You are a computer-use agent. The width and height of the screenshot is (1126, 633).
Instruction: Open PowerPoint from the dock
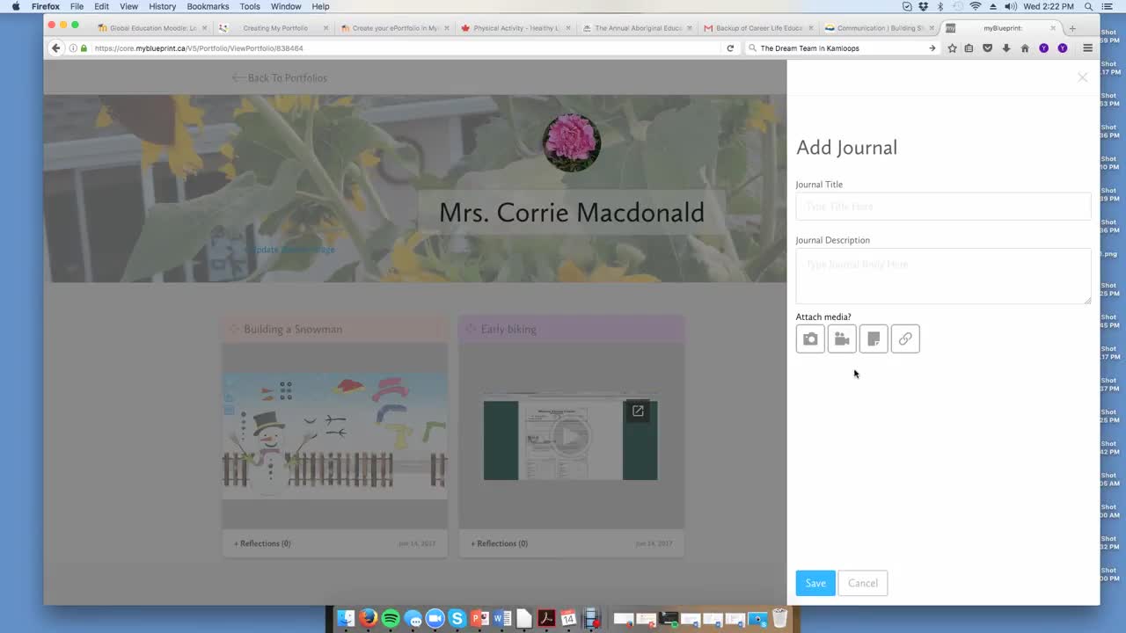479,619
